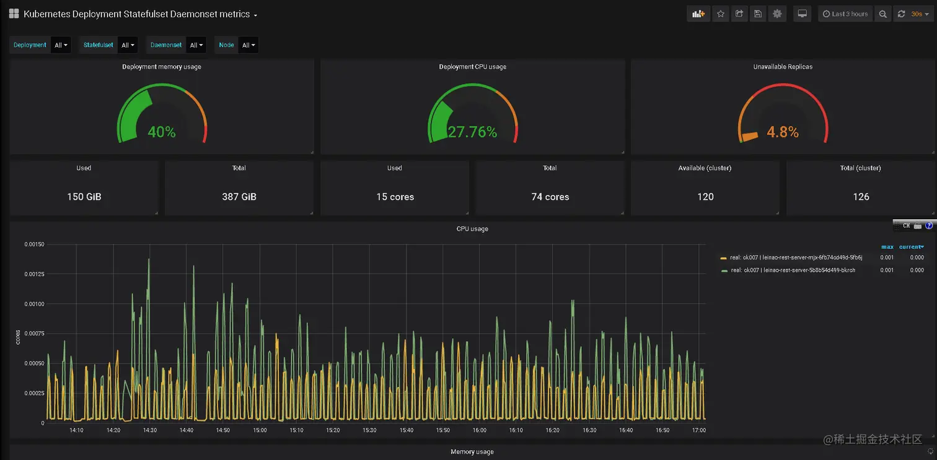Viewport: 937px width, 460px height.
Task: Open the Memory usage panel title
Action: pos(472,452)
